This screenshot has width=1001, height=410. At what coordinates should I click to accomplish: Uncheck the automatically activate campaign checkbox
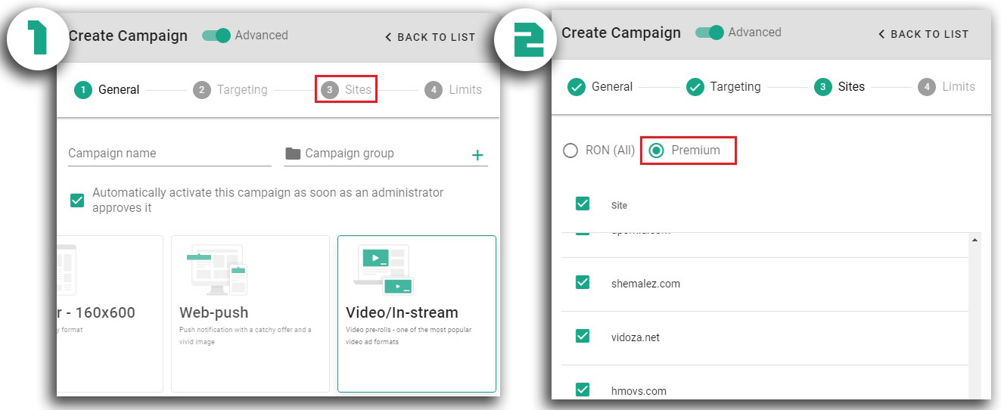pyautogui.click(x=77, y=200)
